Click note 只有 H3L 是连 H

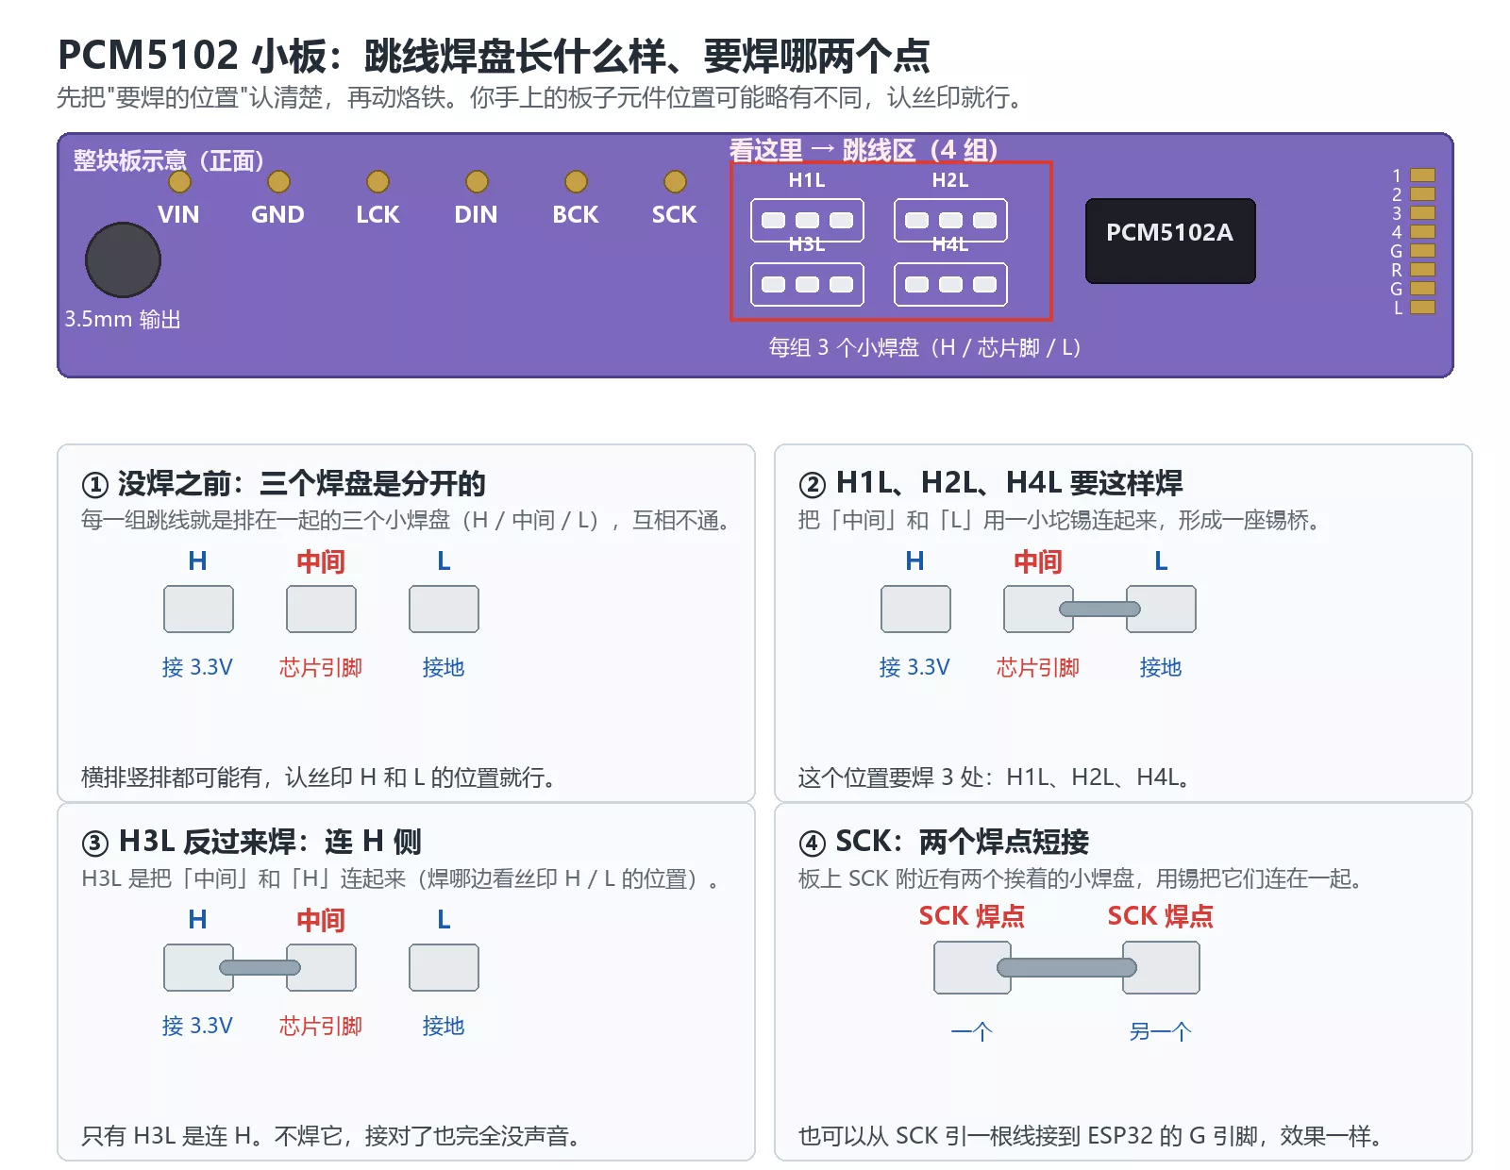coord(330,1136)
